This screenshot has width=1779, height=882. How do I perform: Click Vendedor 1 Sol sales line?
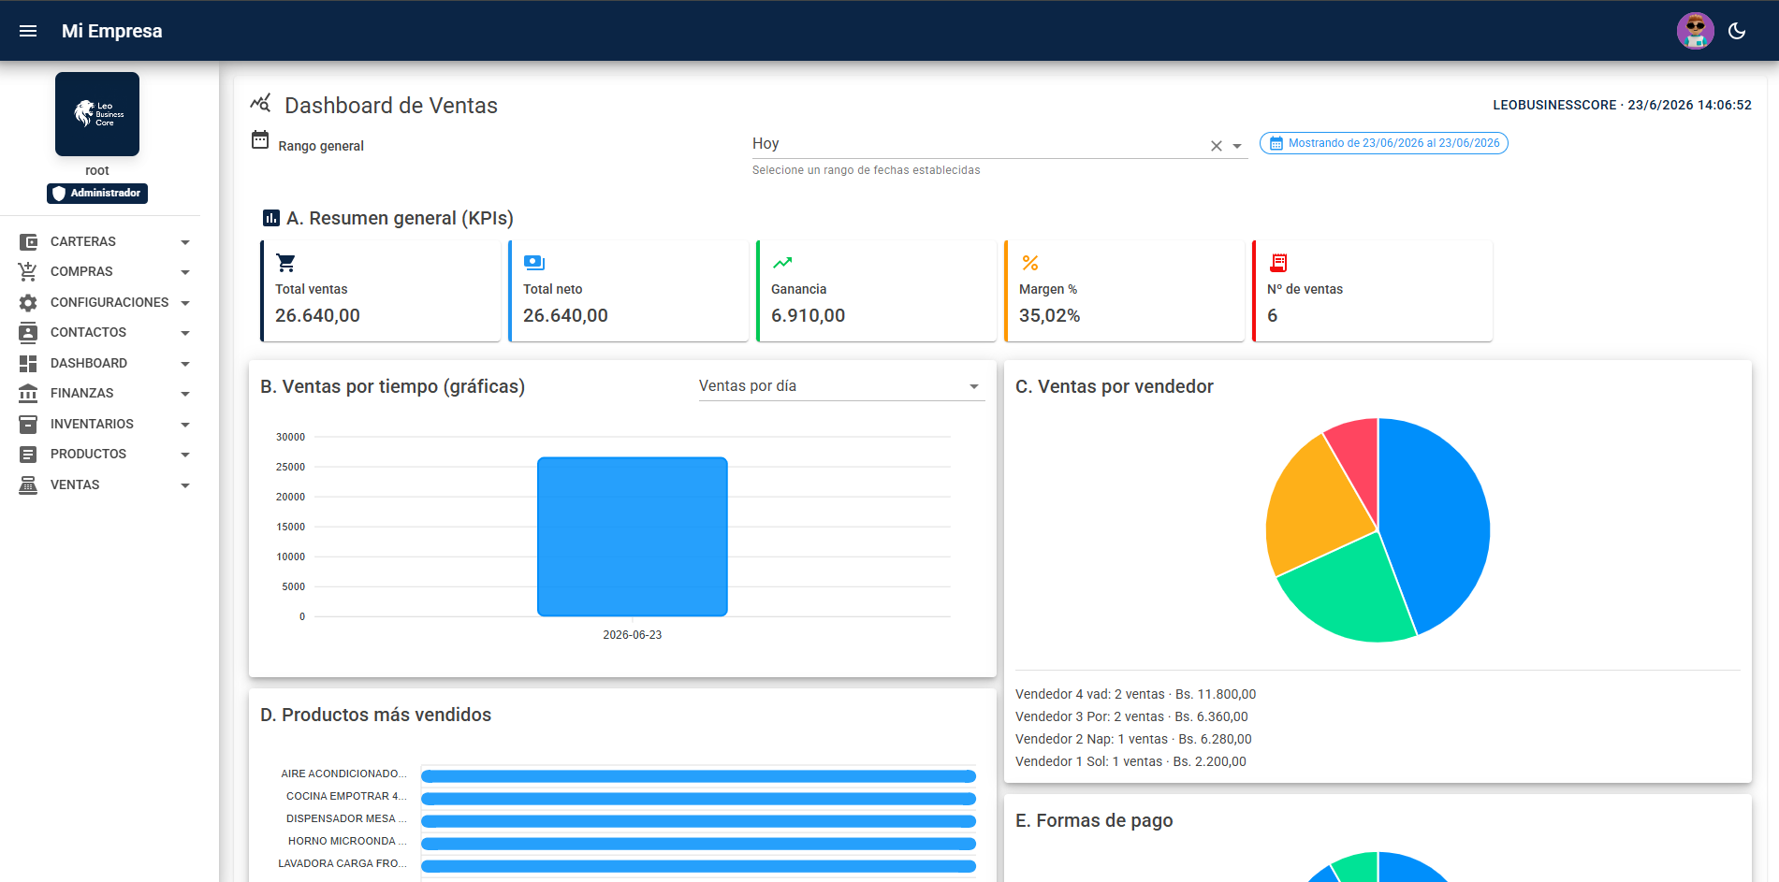[1130, 761]
